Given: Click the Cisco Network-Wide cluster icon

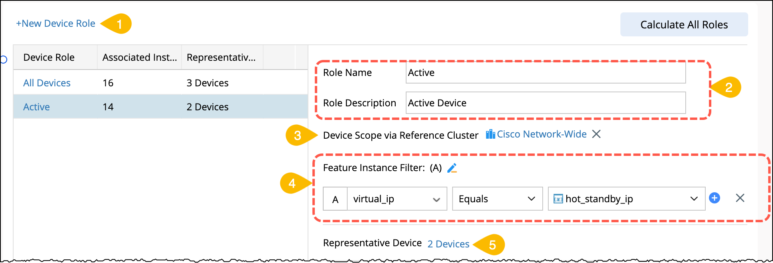Looking at the screenshot, I should pos(490,134).
